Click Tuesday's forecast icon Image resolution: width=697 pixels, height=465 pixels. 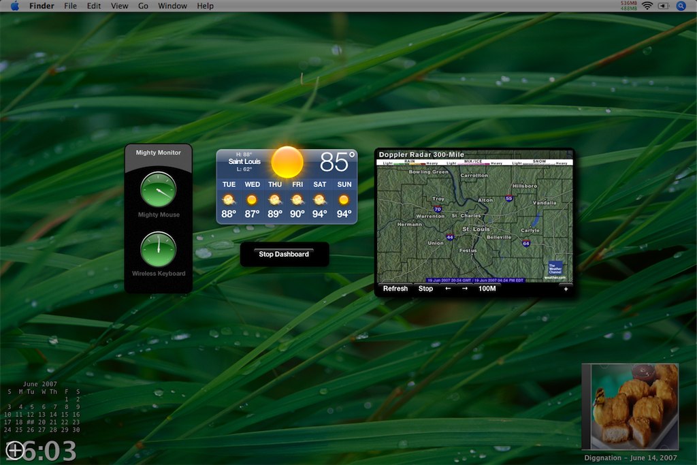[229, 199]
